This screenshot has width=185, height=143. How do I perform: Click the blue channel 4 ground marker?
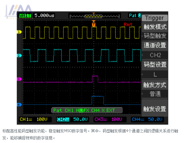click(19, 105)
